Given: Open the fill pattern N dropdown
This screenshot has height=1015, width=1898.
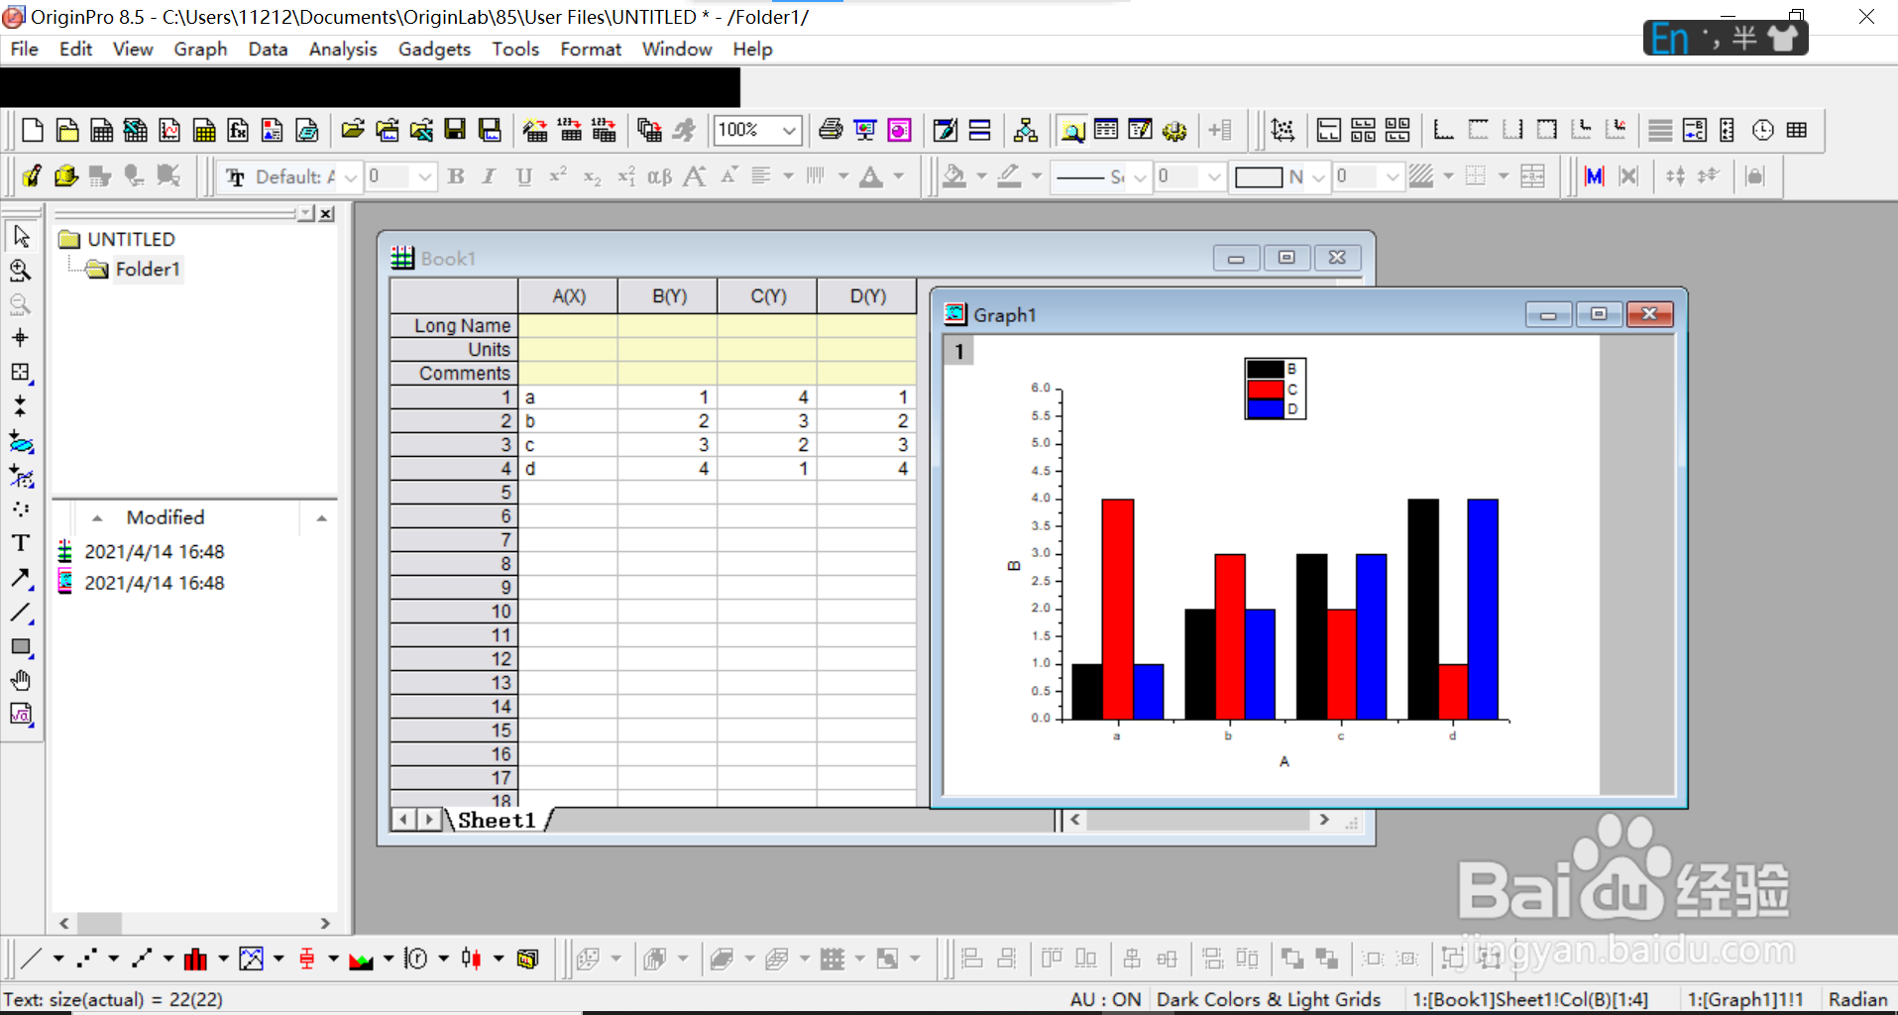Looking at the screenshot, I should 1318,176.
